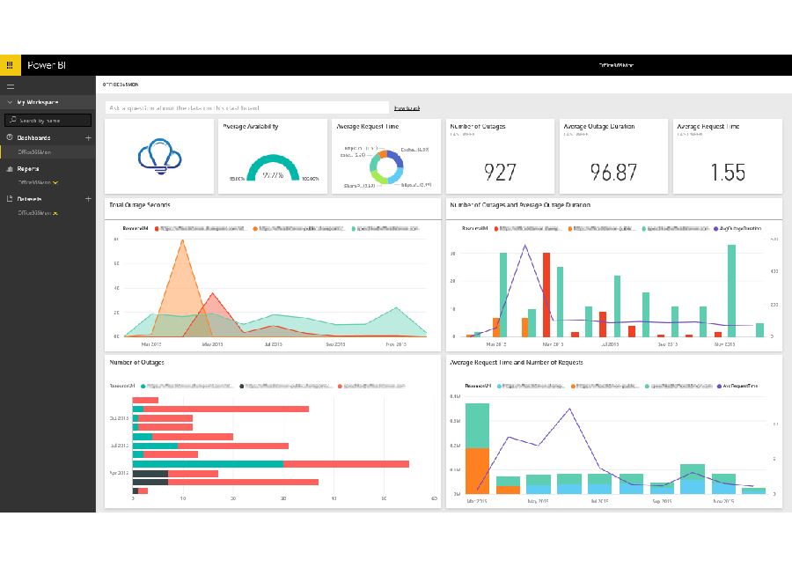Click Number of Outages bar chart tile title
This screenshot has height=568, width=792.
(x=137, y=362)
